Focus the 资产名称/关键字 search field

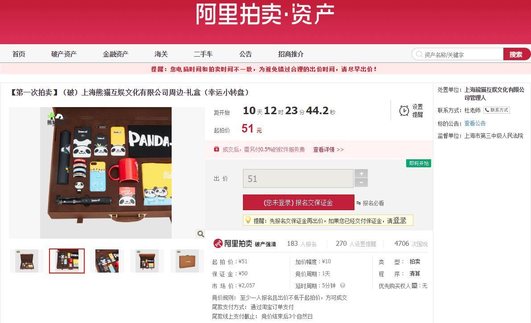point(461,54)
